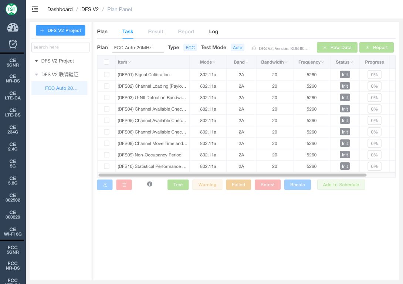Switch to the Task tab
This screenshot has width=403, height=284.
click(128, 31)
